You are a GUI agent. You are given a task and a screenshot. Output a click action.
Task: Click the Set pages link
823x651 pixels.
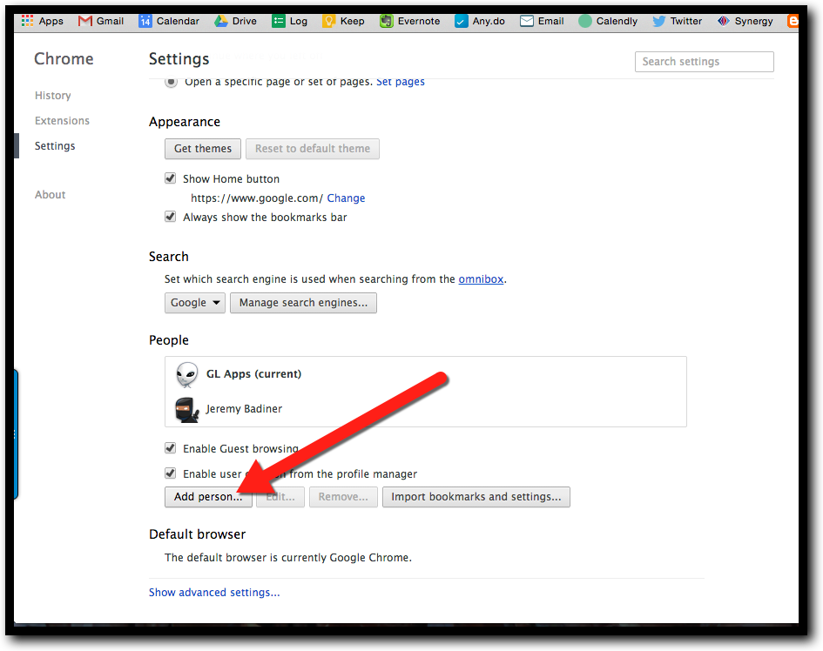pos(401,82)
